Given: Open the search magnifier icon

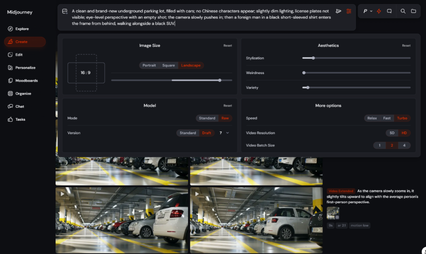Looking at the screenshot, I should coord(403,11).
